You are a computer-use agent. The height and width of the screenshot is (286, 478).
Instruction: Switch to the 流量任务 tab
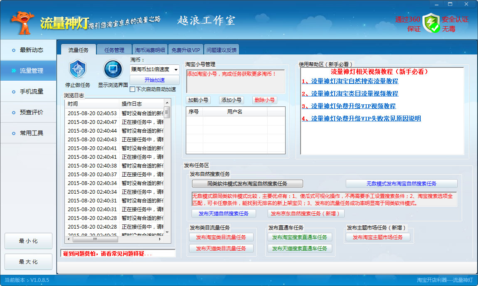[78, 50]
